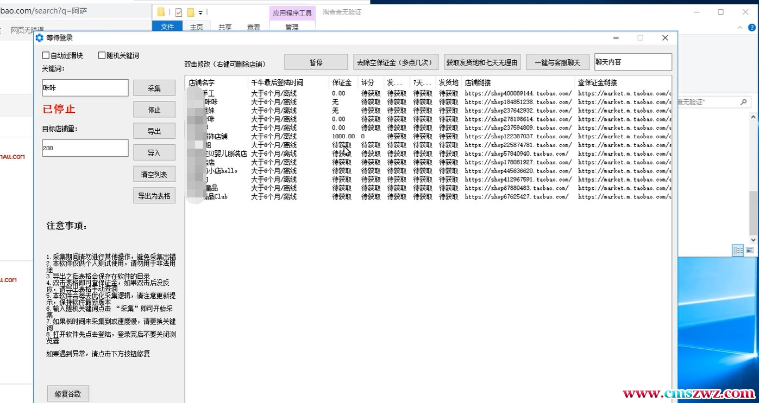Viewport: 759px width, 403px height.
Task: Enable the 自动过滑块 checkbox
Action: 46,55
